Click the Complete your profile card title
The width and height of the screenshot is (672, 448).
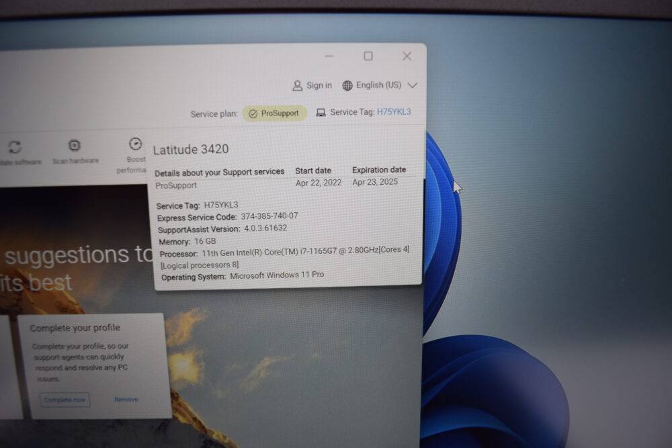click(x=75, y=328)
